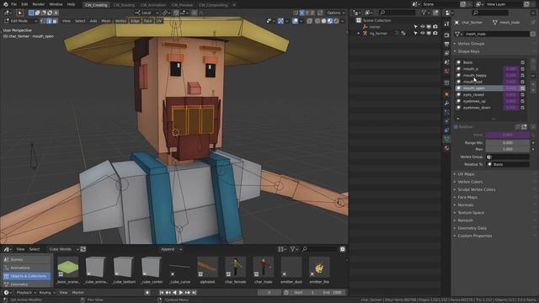
Task: Select face select mode icon
Action: pyautogui.click(x=55, y=21)
